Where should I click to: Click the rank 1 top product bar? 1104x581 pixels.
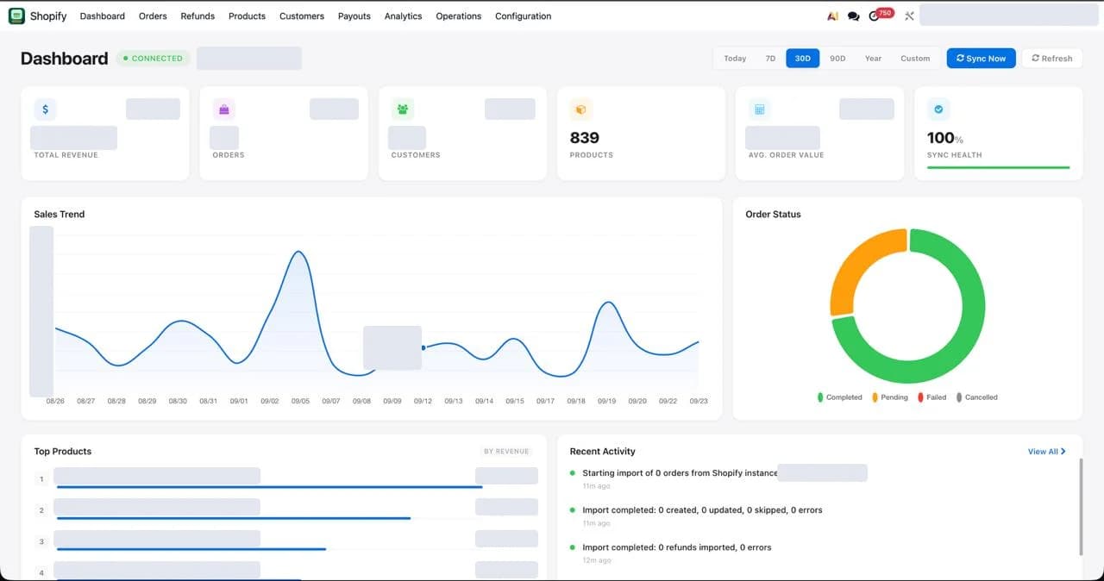[269, 488]
